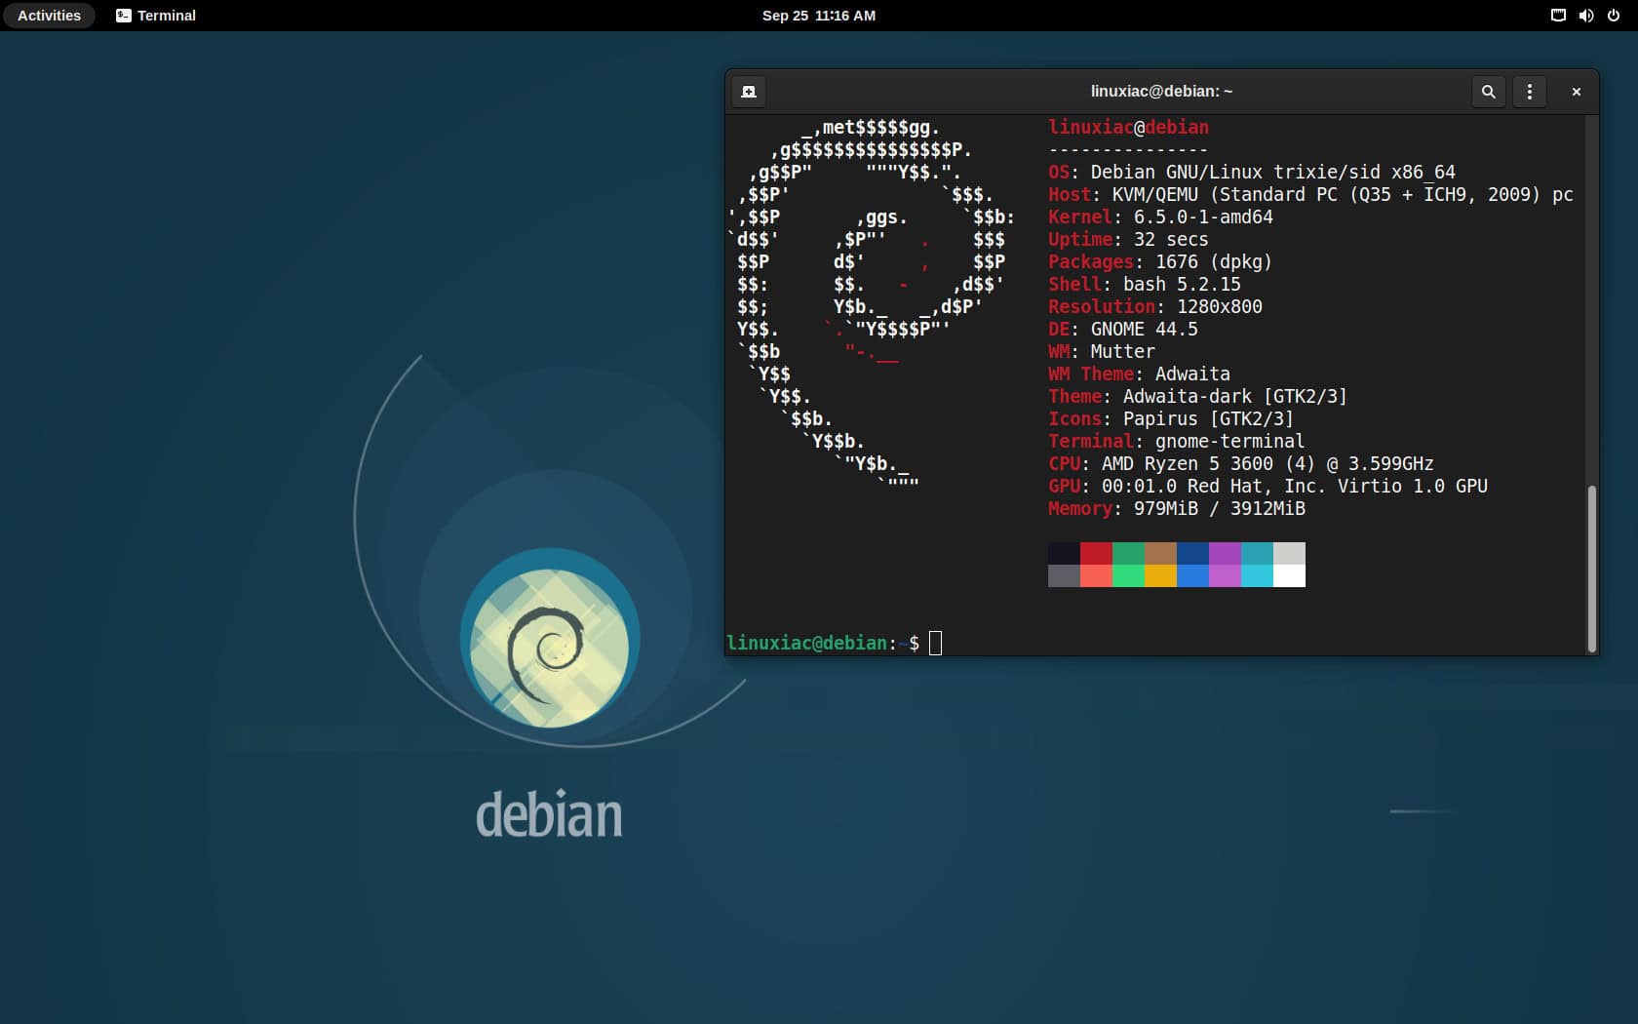
Task: Close the terminal window
Action: 1576,92
